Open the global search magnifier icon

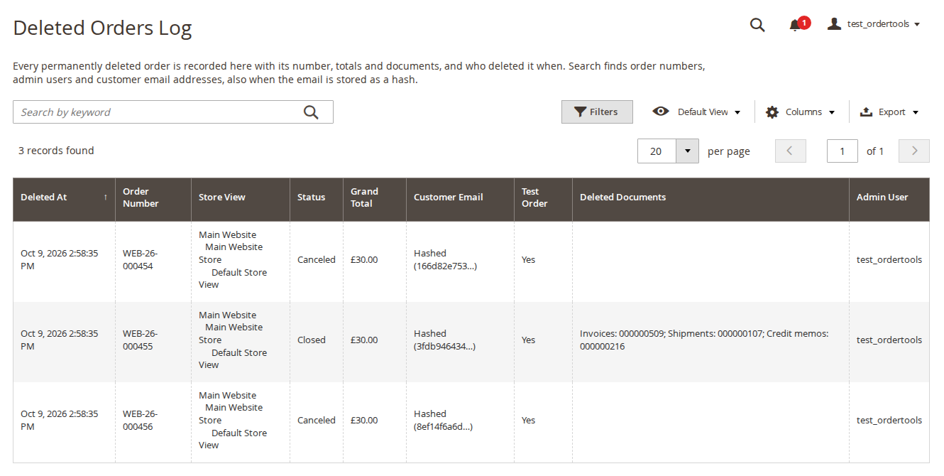757,25
